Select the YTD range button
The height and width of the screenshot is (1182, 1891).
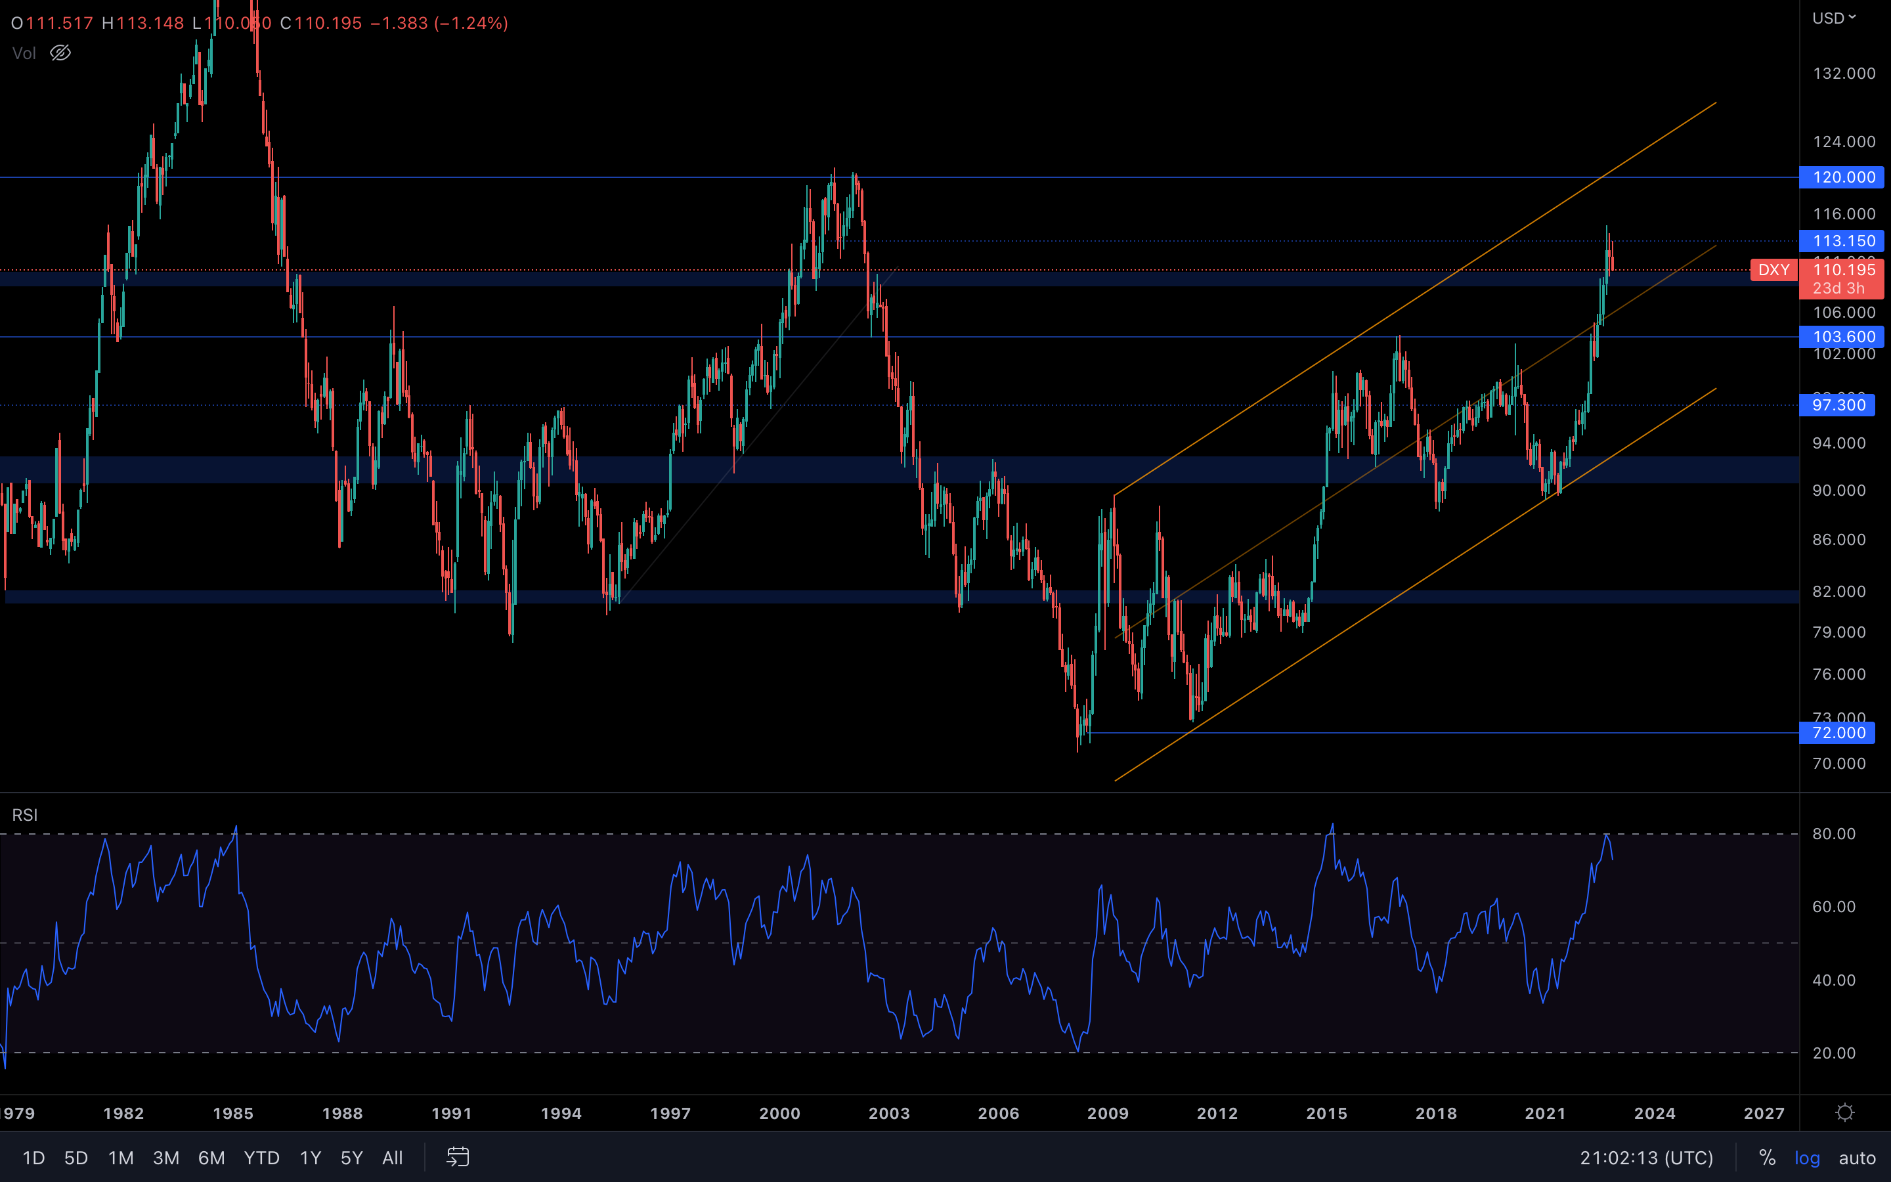click(x=261, y=1158)
